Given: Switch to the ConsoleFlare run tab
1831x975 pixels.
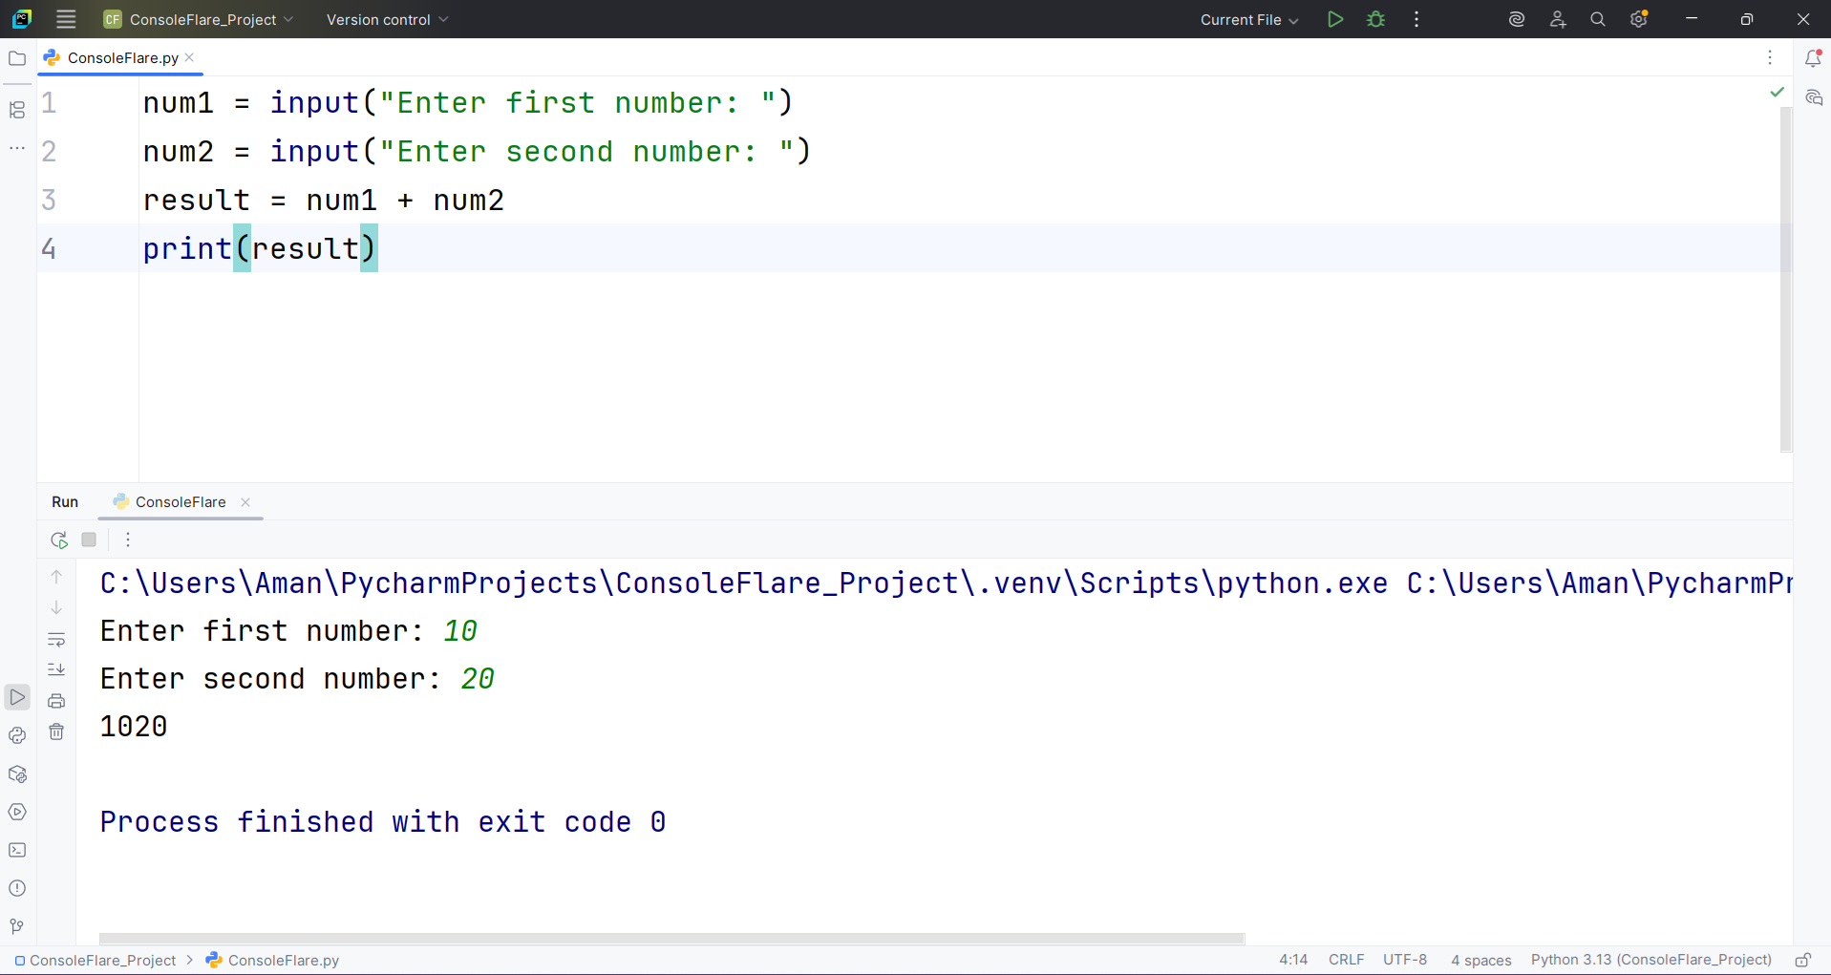Looking at the screenshot, I should [180, 501].
